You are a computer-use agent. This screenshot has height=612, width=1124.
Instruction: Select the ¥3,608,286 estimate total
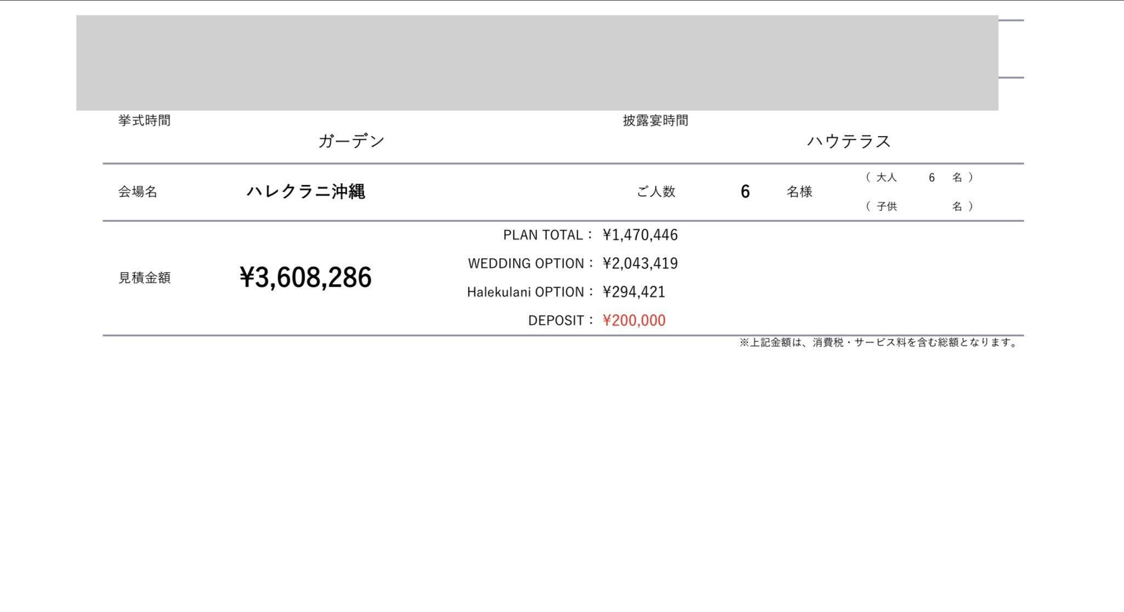306,277
